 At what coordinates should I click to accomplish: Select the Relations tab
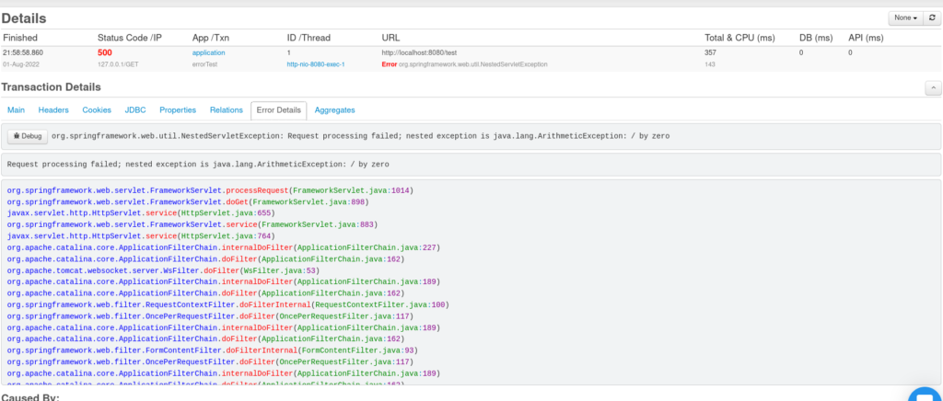(x=227, y=110)
